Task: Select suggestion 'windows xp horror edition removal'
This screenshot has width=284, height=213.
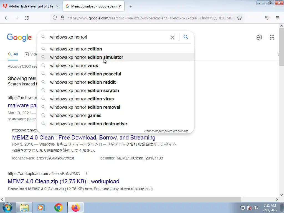Action: pos(115,107)
